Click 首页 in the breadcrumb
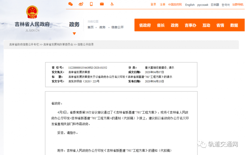The height and width of the screenshot is (155, 246). point(90,27)
